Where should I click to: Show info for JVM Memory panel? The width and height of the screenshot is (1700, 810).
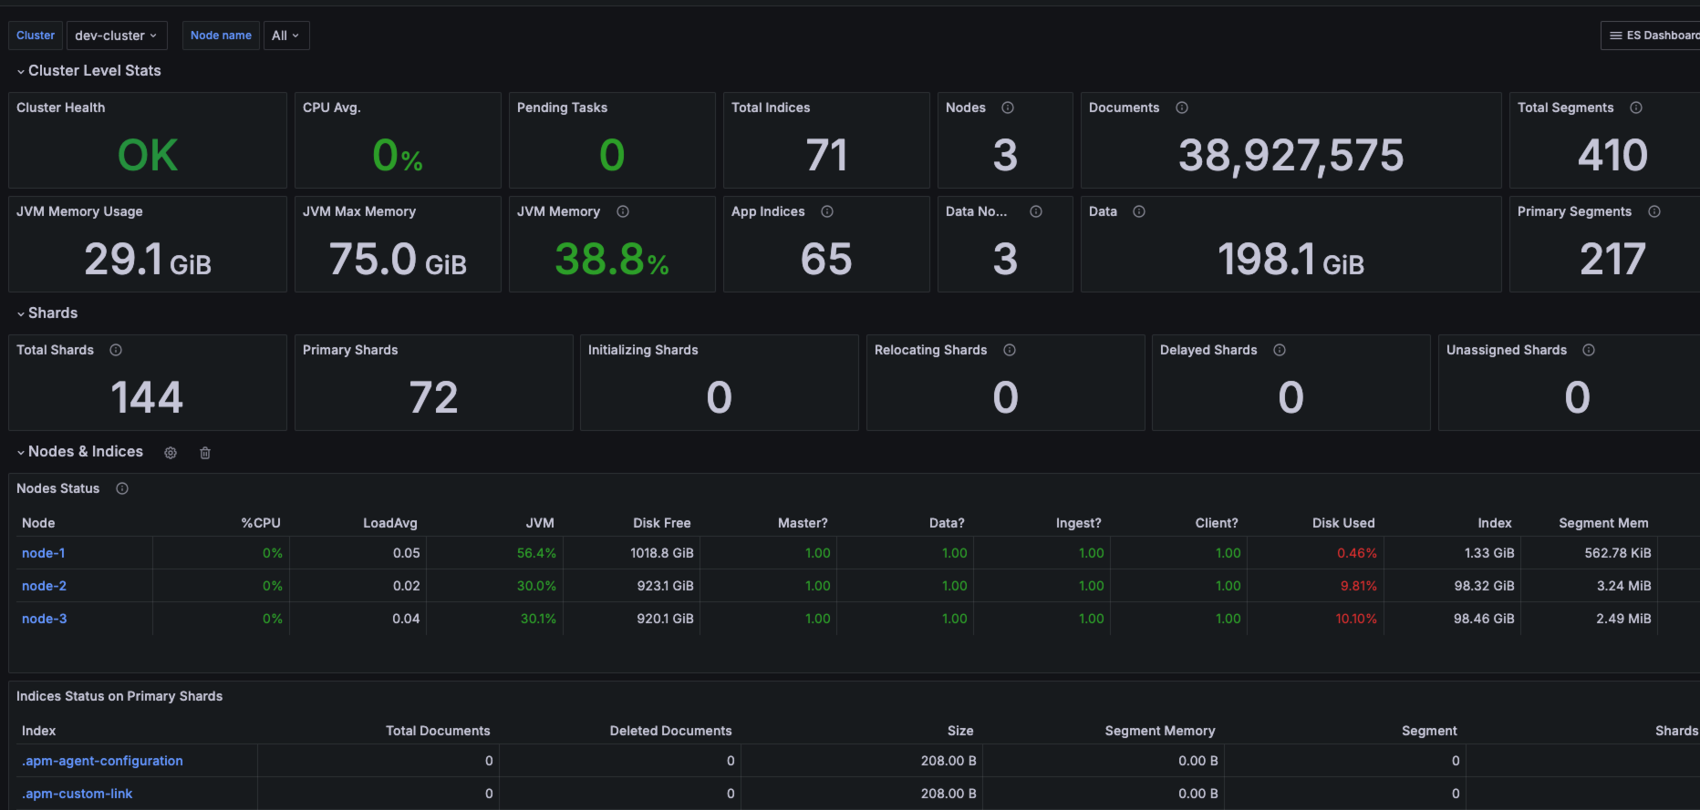point(623,211)
